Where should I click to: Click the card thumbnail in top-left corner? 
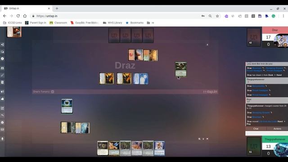[14, 32]
